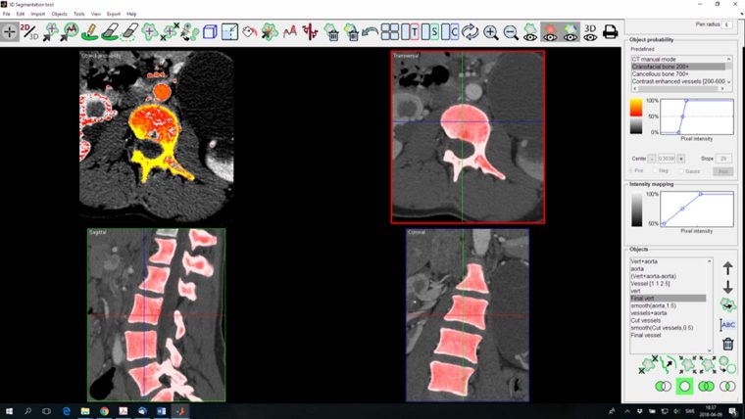The height and width of the screenshot is (419, 745).
Task: Select the pencil drawing tool
Action: click(90, 31)
